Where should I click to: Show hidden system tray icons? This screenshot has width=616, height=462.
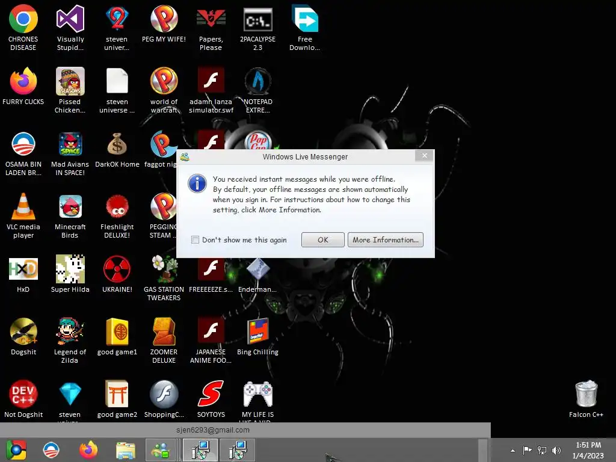(513, 450)
